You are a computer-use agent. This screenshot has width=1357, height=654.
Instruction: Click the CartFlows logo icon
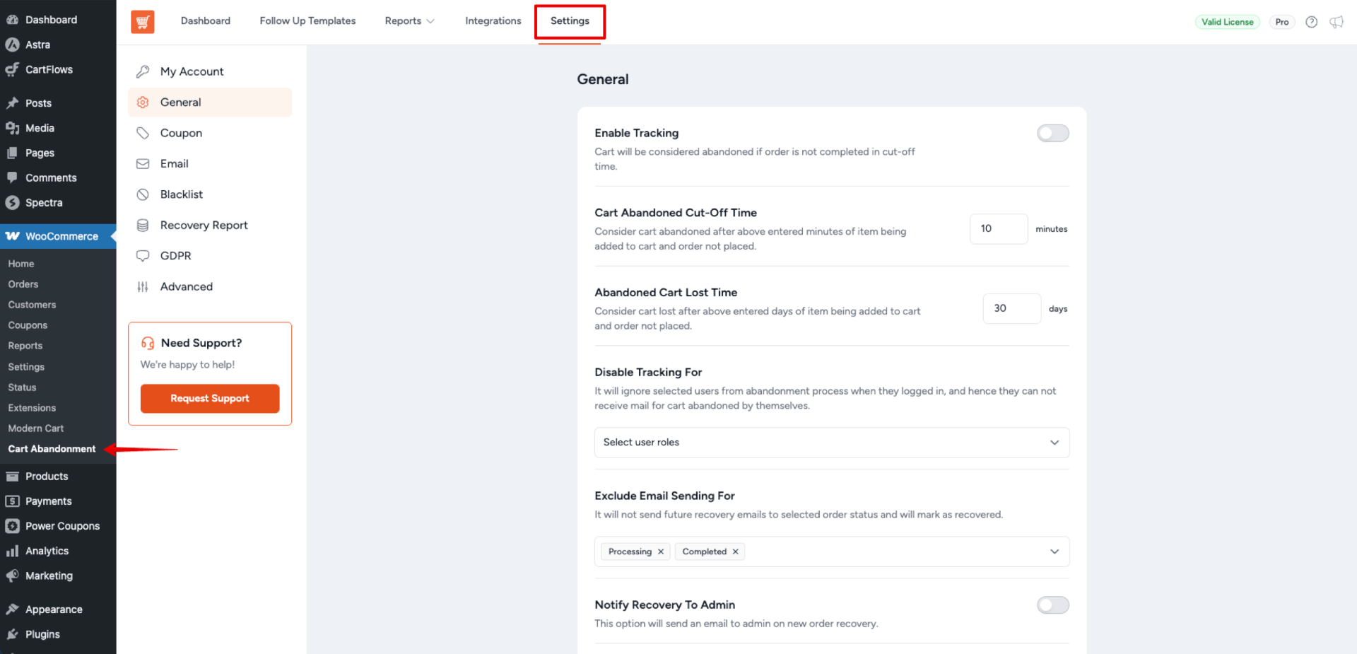(x=12, y=69)
